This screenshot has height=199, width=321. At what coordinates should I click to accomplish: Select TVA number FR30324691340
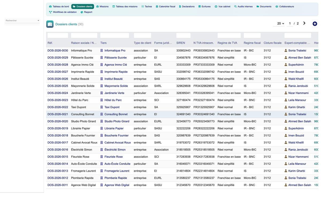[x=204, y=114]
